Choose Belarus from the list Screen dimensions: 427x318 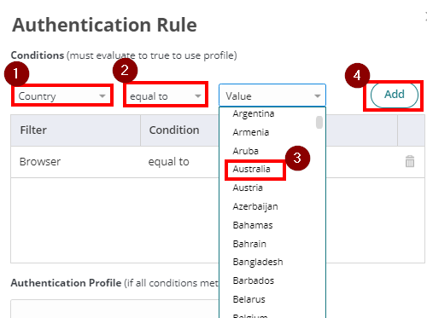(x=249, y=299)
